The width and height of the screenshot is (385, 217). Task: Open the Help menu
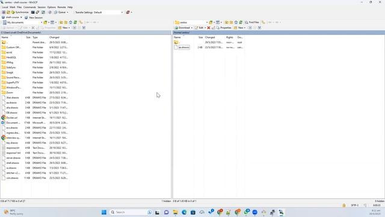(x=70, y=7)
